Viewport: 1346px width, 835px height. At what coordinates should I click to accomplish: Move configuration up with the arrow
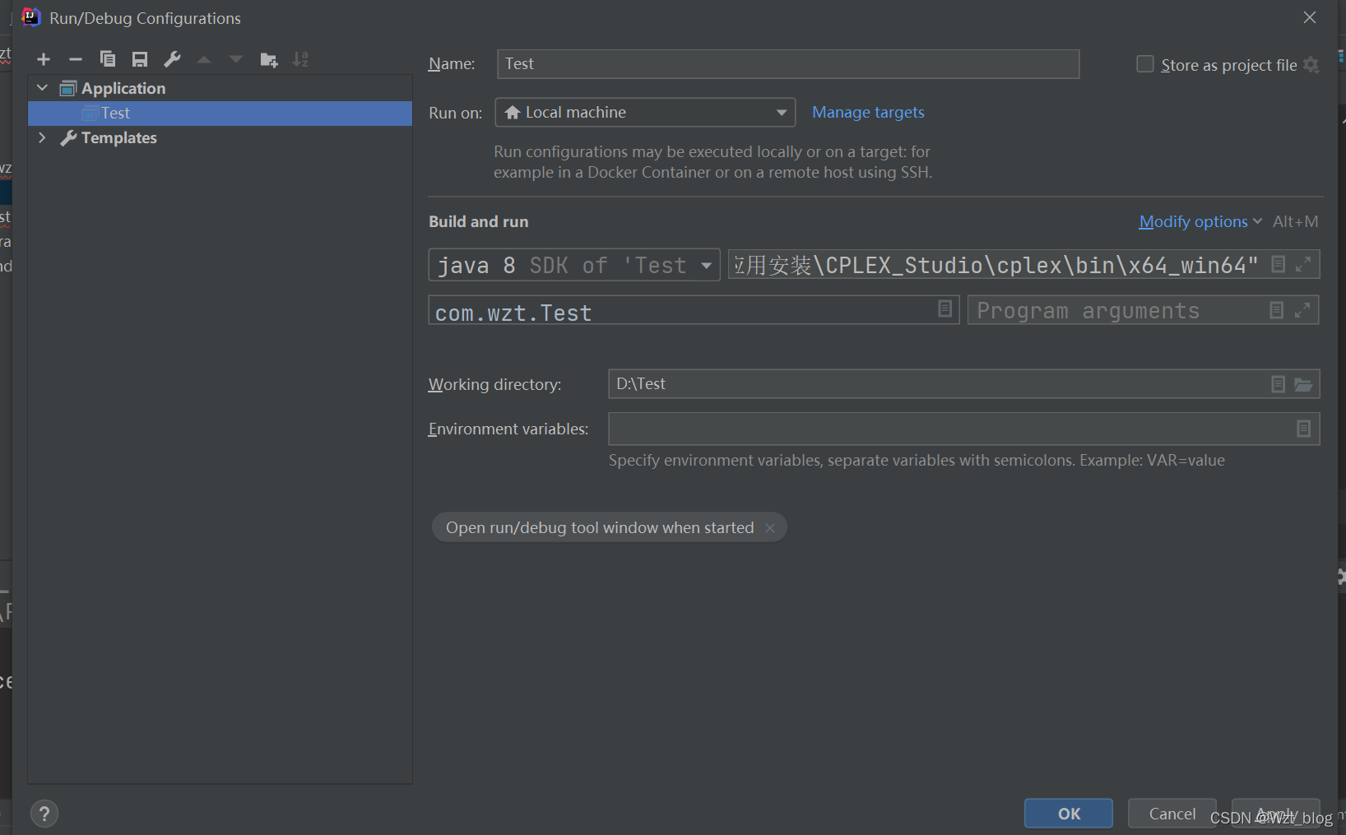coord(204,59)
